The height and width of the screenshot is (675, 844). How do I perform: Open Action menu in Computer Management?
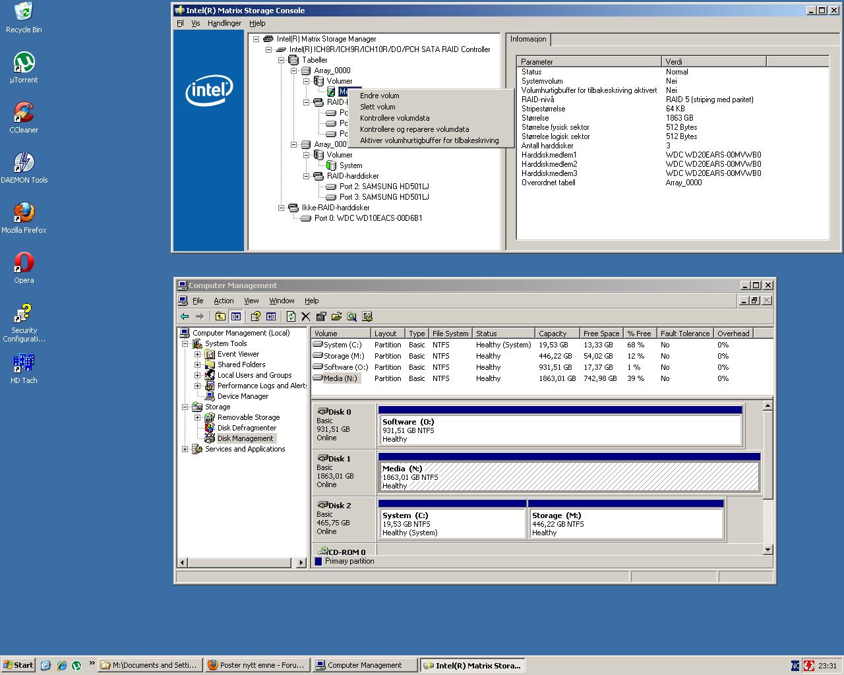click(224, 301)
